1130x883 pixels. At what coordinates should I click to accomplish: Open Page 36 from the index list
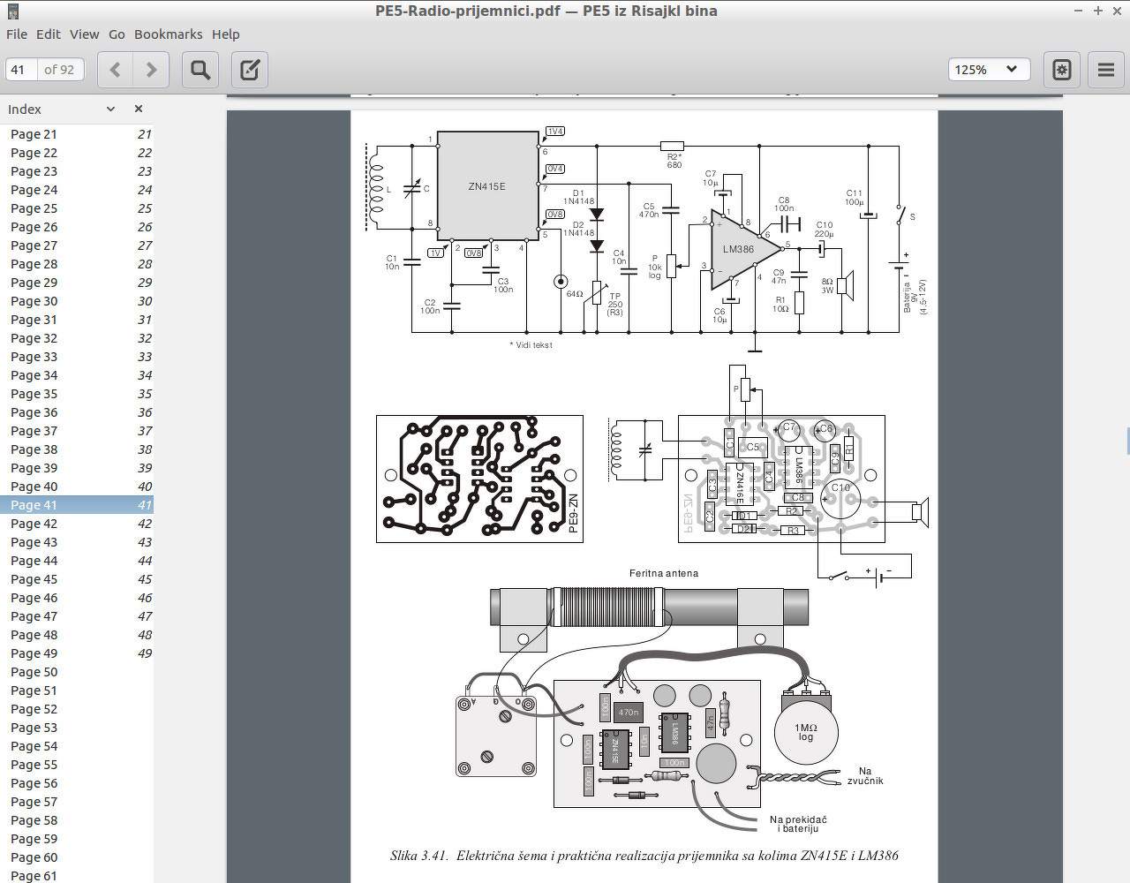coord(77,412)
